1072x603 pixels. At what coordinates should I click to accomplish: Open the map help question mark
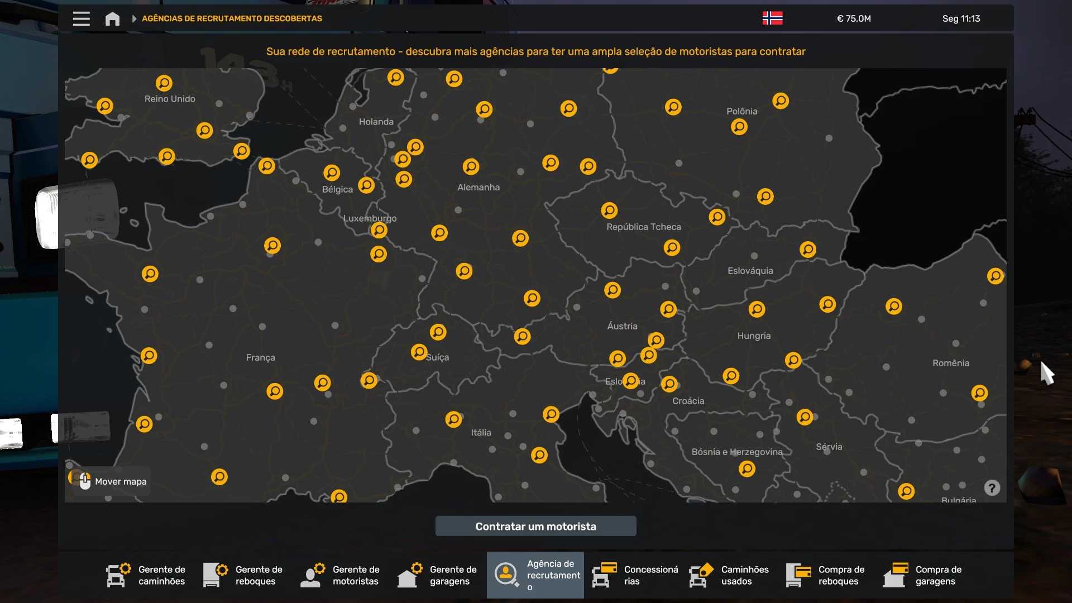point(992,488)
